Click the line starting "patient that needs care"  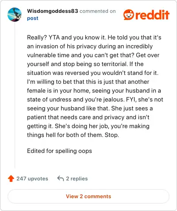coord(88,117)
